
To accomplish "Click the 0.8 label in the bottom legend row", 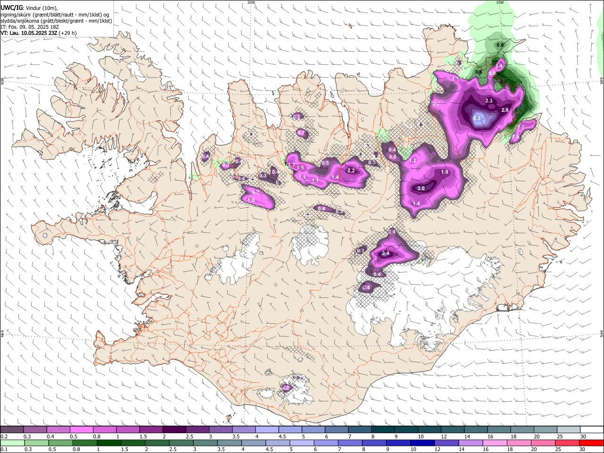I will [x=76, y=449].
